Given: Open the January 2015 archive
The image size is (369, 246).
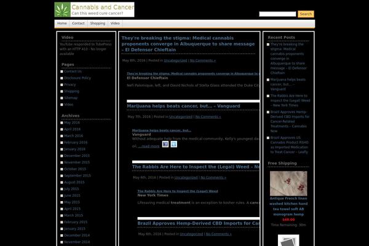Looking at the screenshot, I should 74,229.
